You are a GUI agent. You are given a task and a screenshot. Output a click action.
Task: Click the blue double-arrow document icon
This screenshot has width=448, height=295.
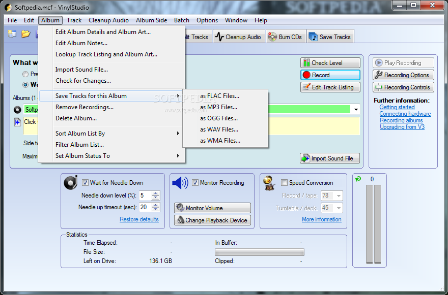pyautogui.click(x=17, y=122)
